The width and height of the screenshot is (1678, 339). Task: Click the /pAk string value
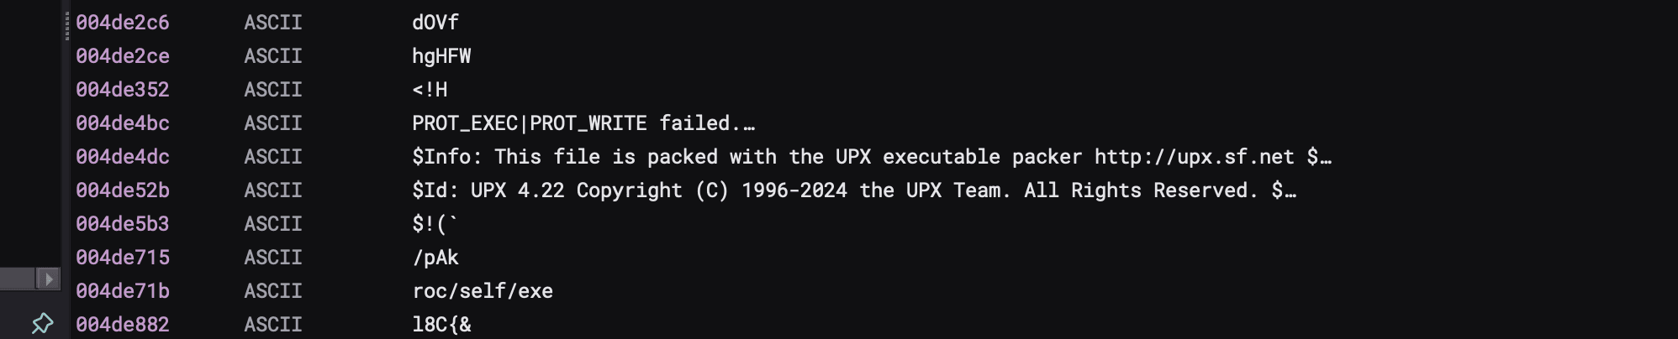coord(435,258)
